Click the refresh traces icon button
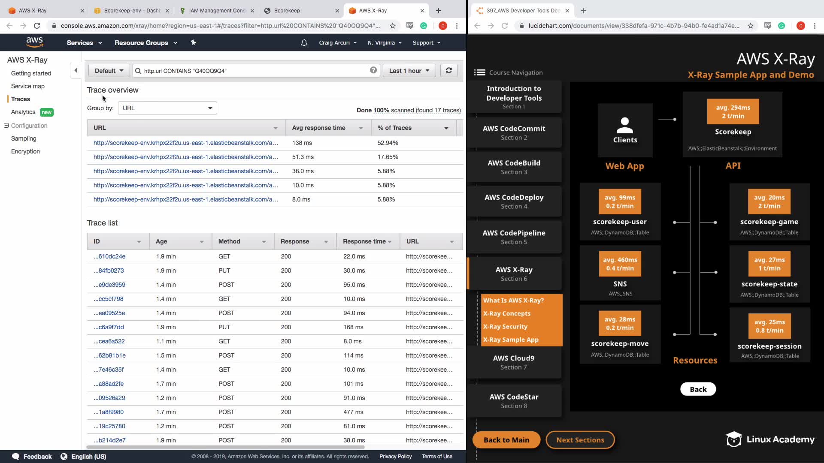The image size is (824, 463). (x=448, y=71)
